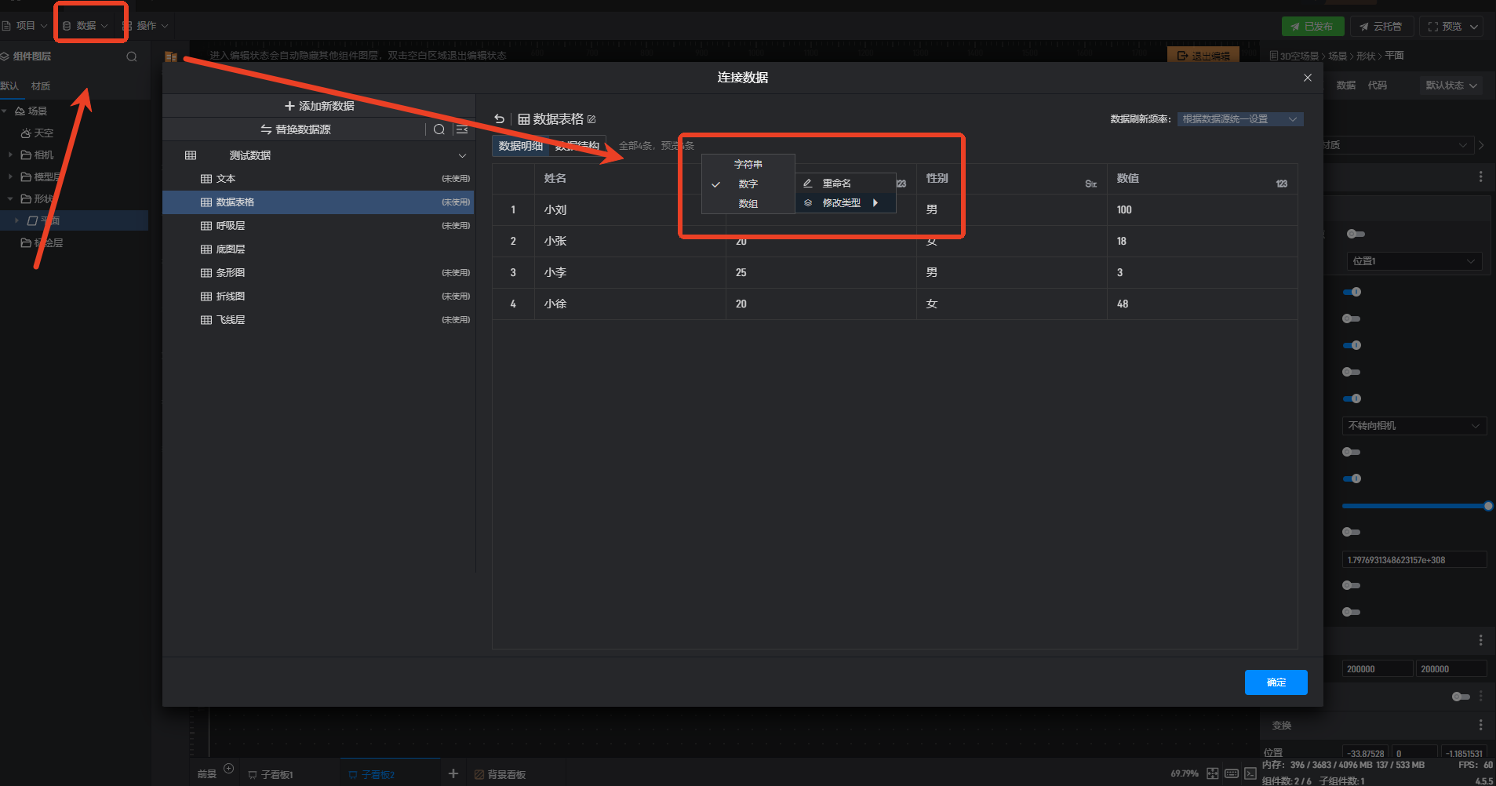Close the 连接数据 dialog
This screenshot has height=786, width=1496.
[1307, 78]
